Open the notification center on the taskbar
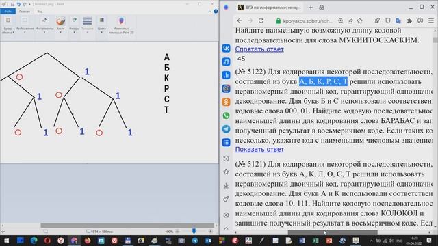This screenshot has width=438, height=246. pyautogui.click(x=429, y=241)
